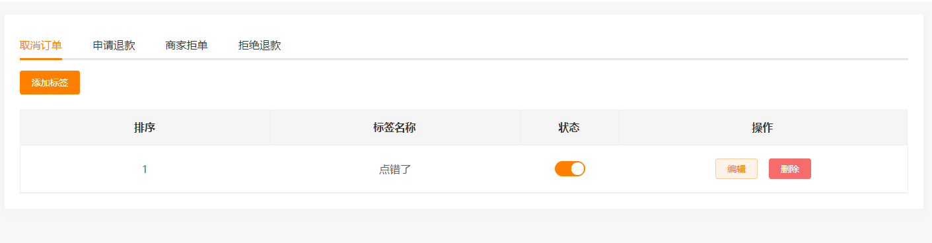Select the sort number 1 cell
Viewport: 932px width, 243px height.
[x=145, y=169]
